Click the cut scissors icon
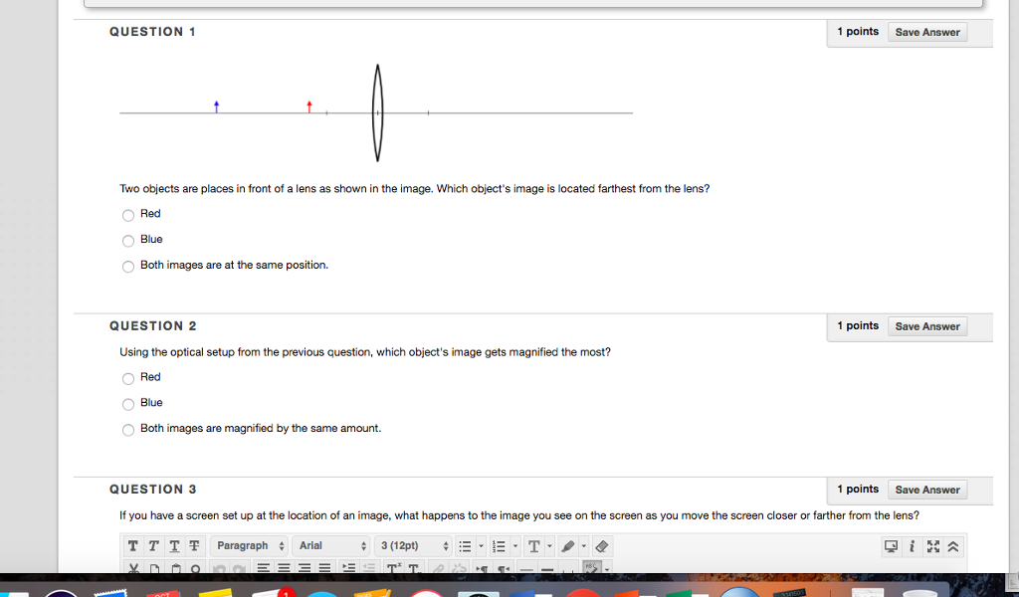Screen dimensions: 1019x597 tap(133, 568)
